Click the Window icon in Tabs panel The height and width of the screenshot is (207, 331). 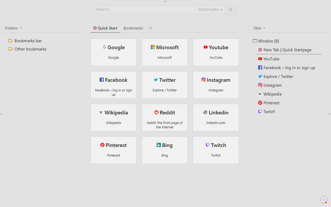[255, 41]
